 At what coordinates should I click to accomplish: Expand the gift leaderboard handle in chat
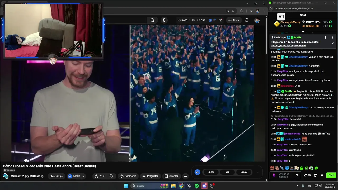tap(303, 31)
